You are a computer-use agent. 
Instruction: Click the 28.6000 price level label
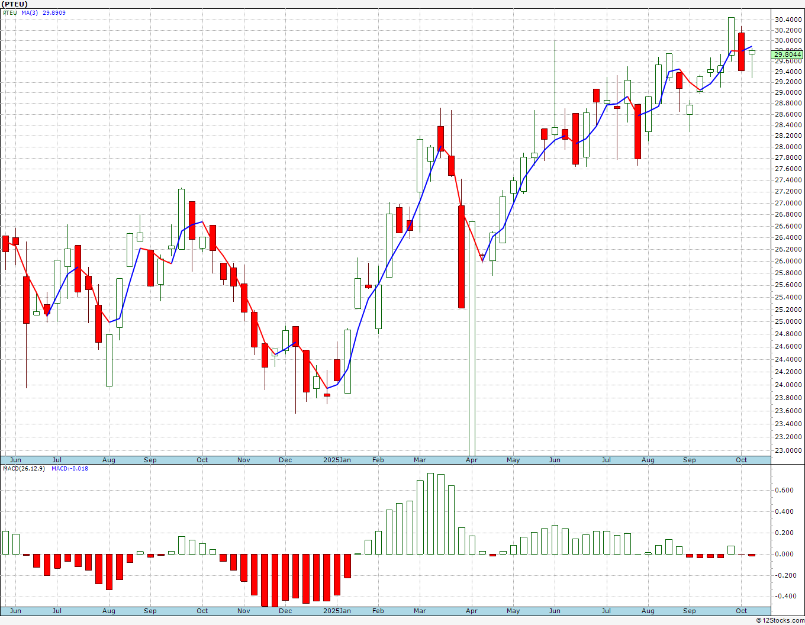[788, 114]
